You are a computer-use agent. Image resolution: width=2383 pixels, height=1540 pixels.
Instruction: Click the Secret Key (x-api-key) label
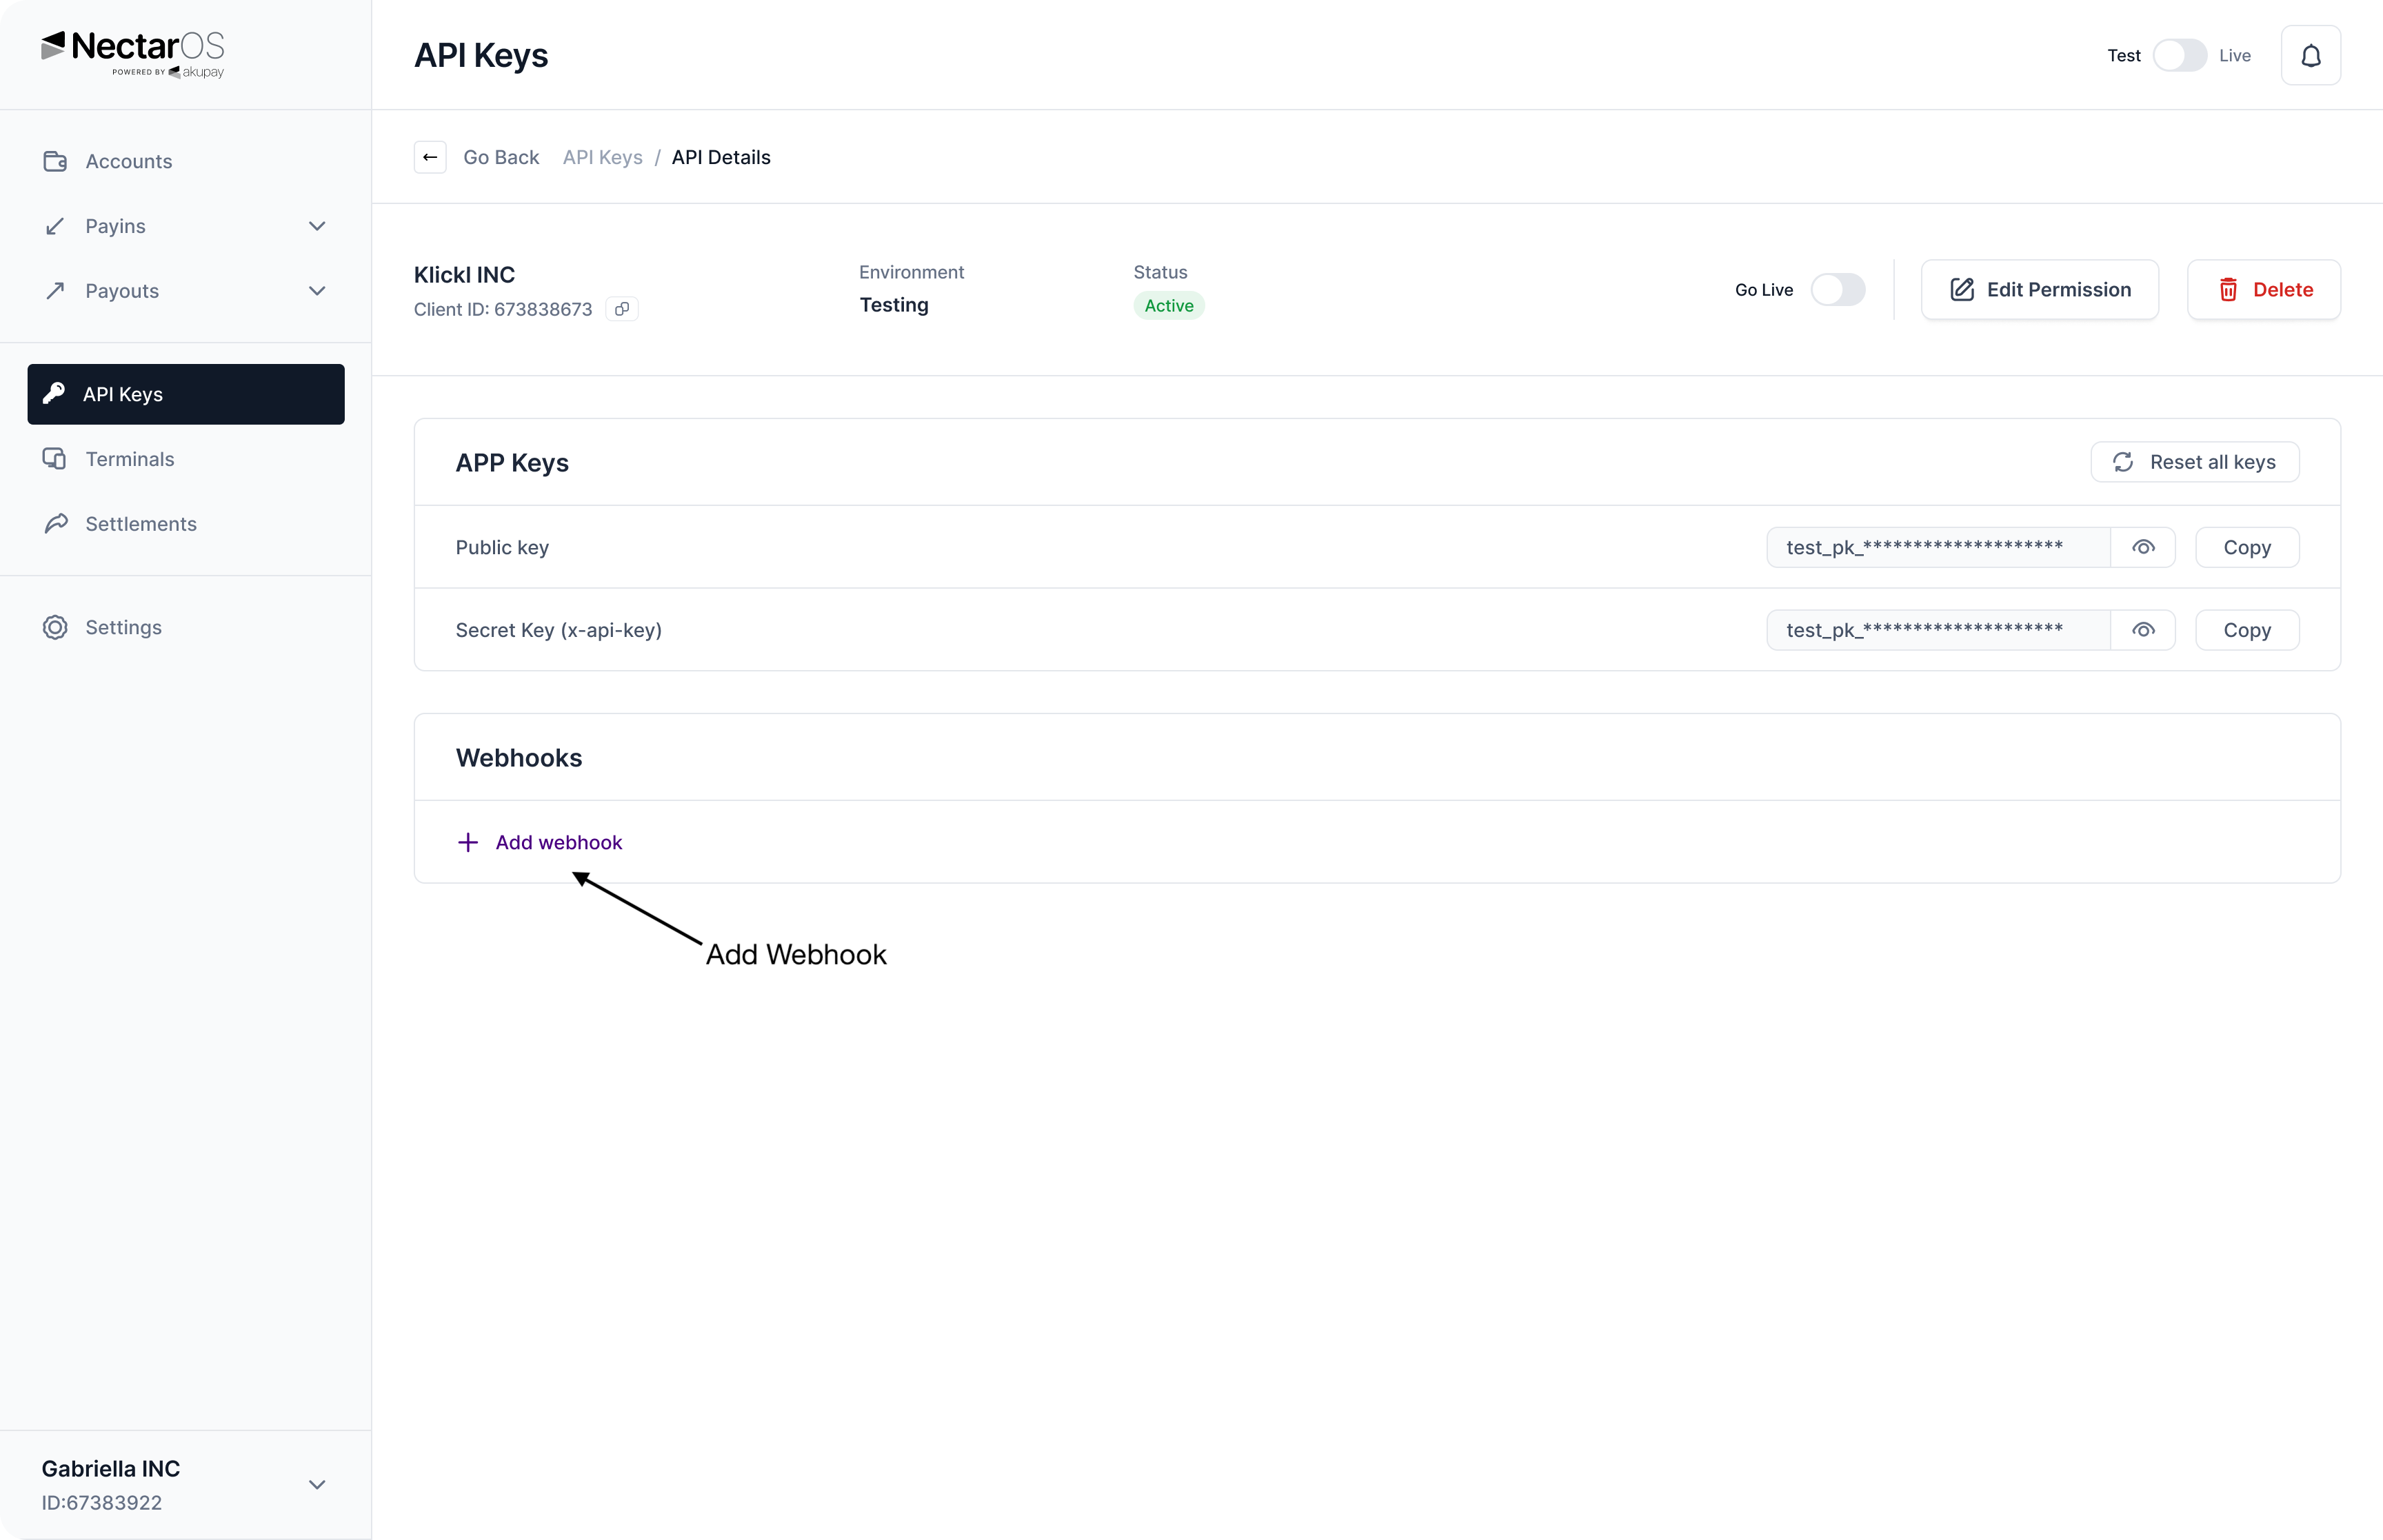[x=558, y=630]
